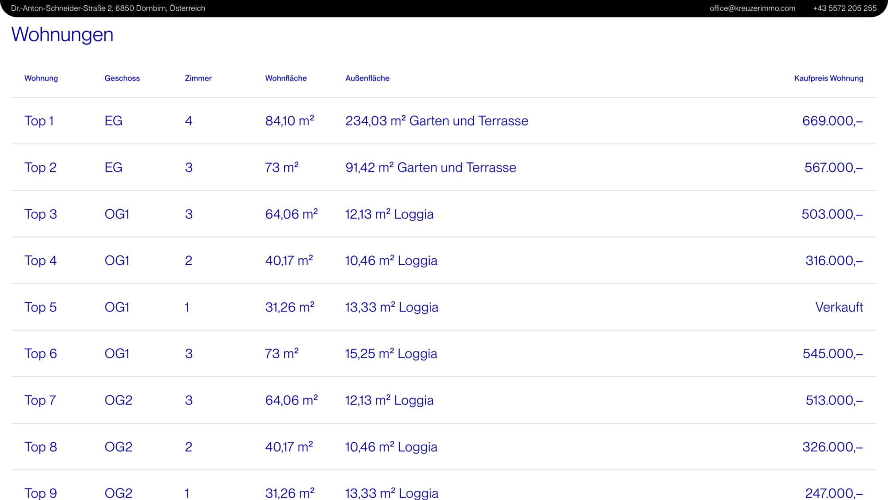
Task: Click the Verkauft status label
Action: coord(839,307)
